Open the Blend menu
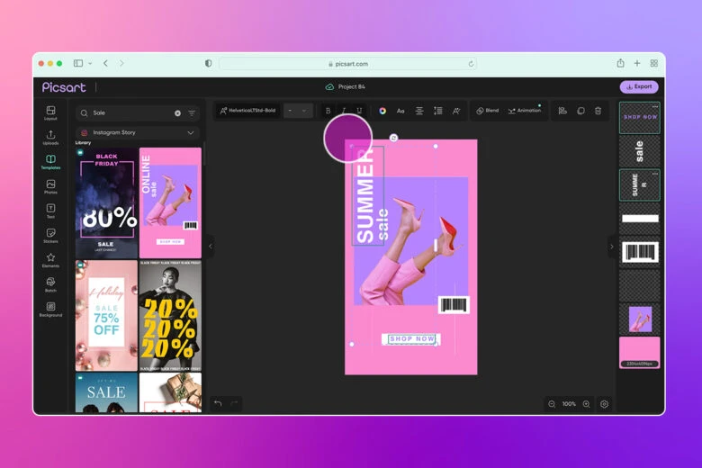 (487, 111)
